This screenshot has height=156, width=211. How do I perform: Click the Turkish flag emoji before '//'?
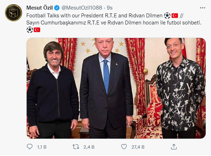coord(175,16)
